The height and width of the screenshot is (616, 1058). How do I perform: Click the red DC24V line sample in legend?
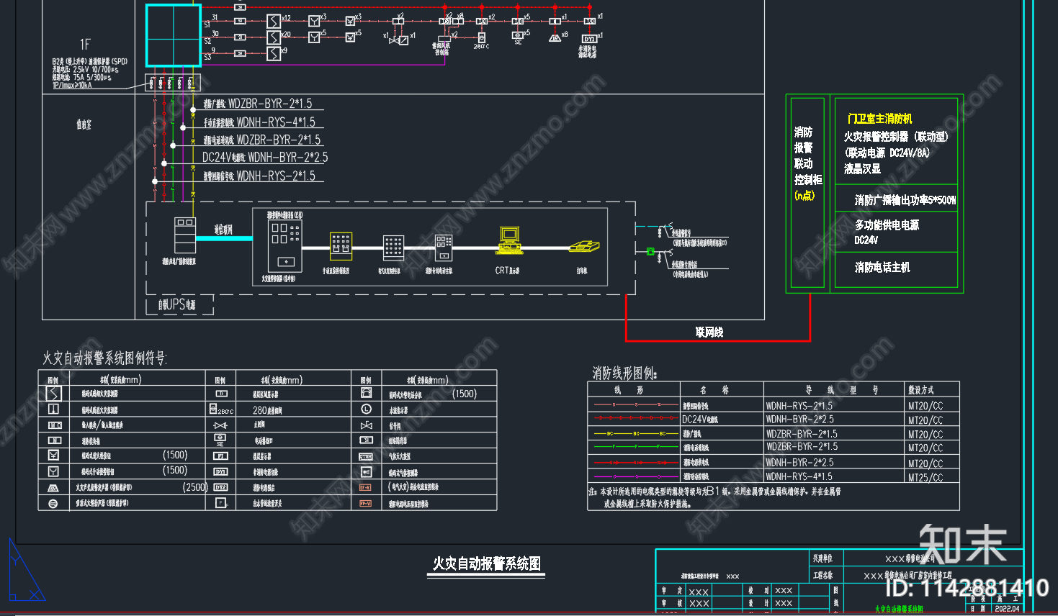pos(635,417)
